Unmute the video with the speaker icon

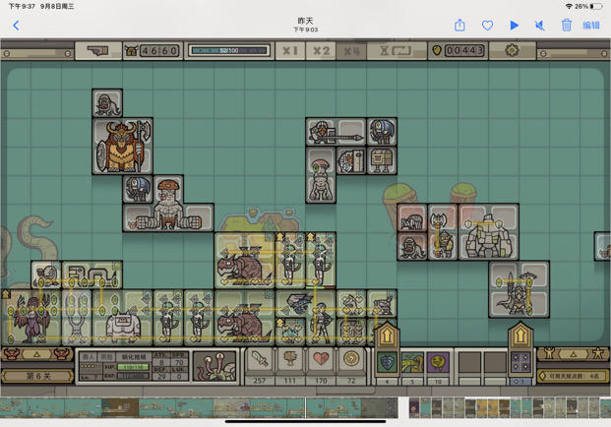(x=540, y=26)
